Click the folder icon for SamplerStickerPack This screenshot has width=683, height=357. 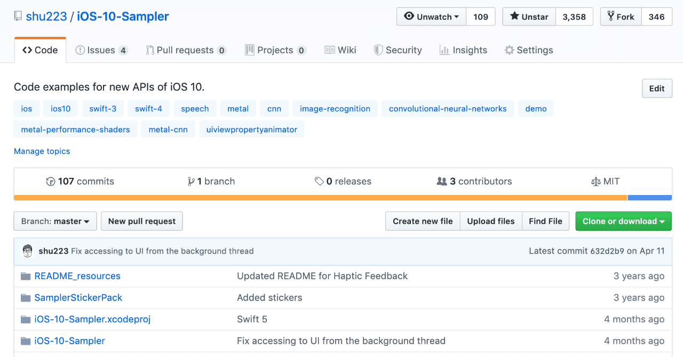(x=26, y=298)
